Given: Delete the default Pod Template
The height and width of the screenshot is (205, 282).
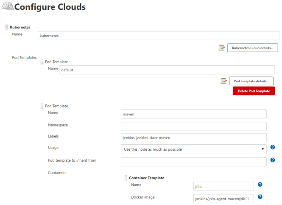Looking at the screenshot, I should coord(254,91).
